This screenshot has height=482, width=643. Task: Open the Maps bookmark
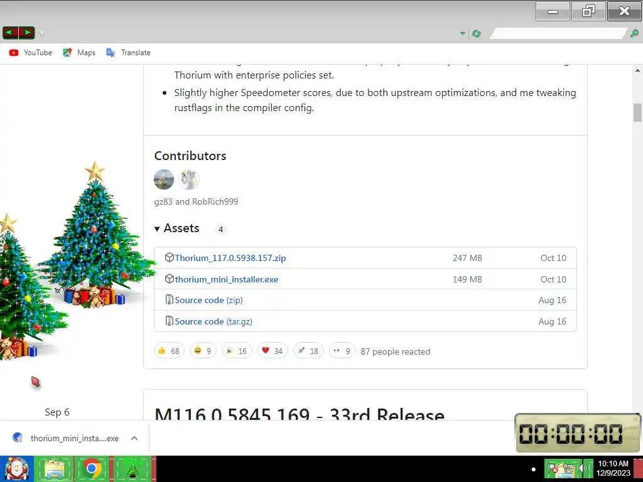pos(79,53)
